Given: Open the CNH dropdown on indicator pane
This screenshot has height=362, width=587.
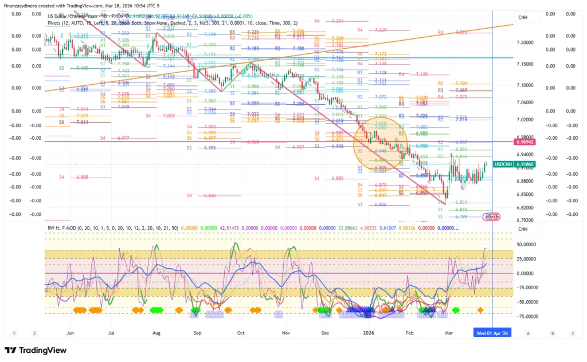Looking at the screenshot, I should (x=523, y=229).
